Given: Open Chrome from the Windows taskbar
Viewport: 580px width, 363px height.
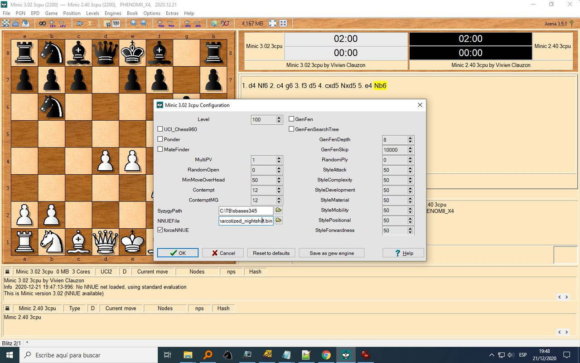Looking at the screenshot, I should tap(326, 355).
